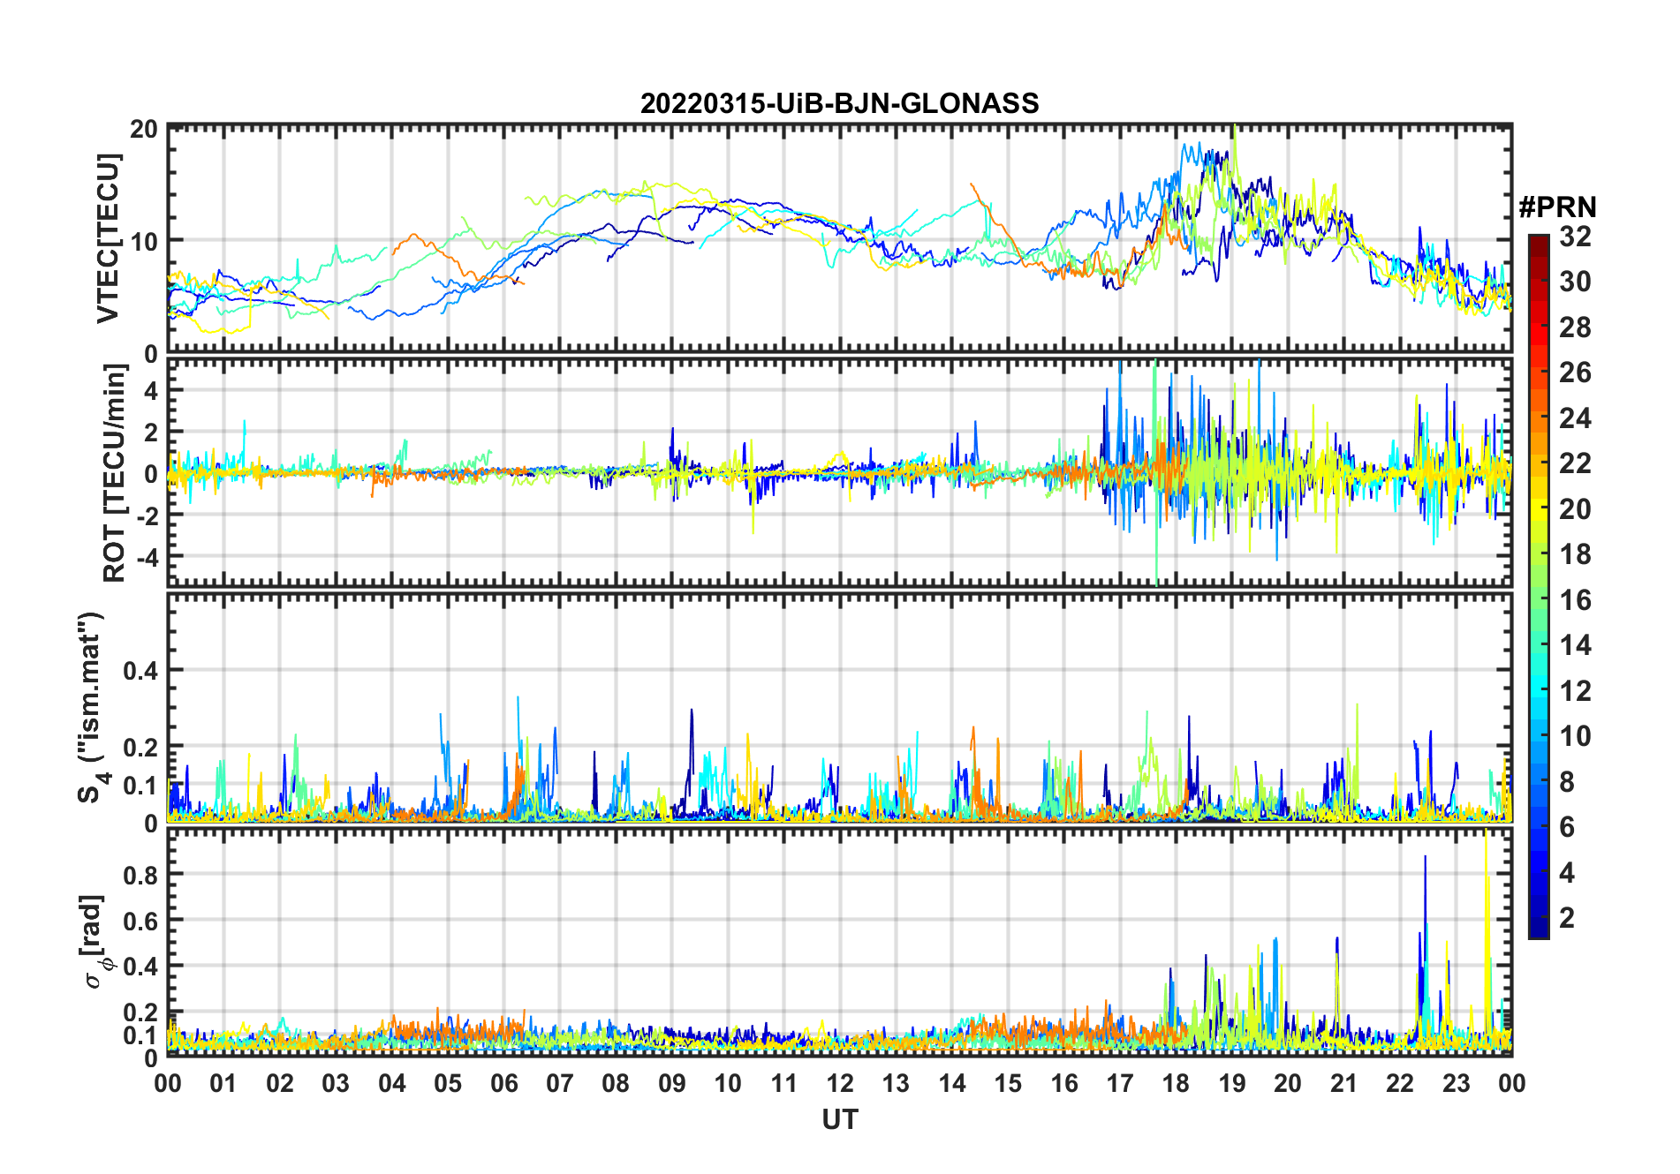Click VTEC axis tick label 20
1680x1174 pixels.
coord(144,129)
